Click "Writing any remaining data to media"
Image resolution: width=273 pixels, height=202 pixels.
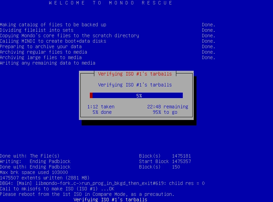click(x=47, y=63)
